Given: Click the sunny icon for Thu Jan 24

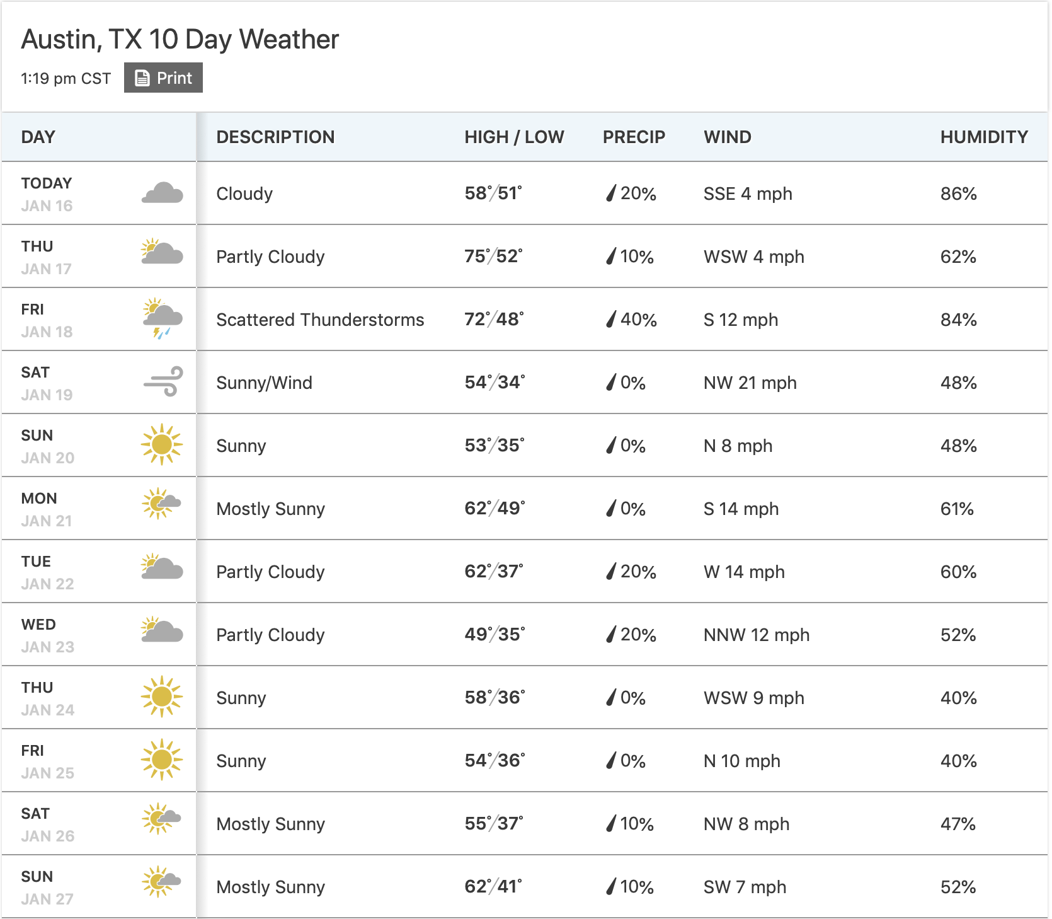Looking at the screenshot, I should (x=162, y=696).
